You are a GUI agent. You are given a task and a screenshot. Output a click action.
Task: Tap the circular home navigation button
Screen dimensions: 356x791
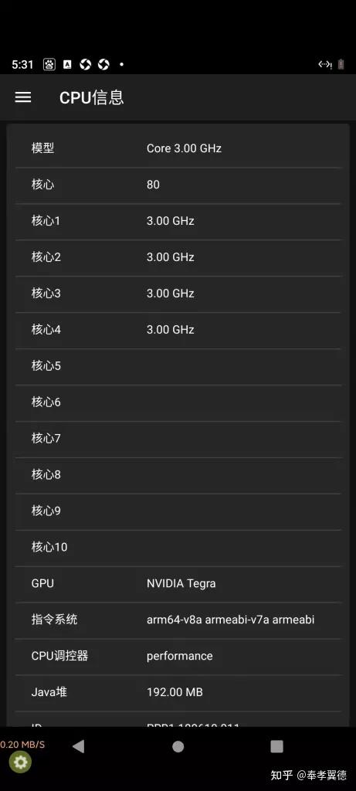(x=178, y=747)
